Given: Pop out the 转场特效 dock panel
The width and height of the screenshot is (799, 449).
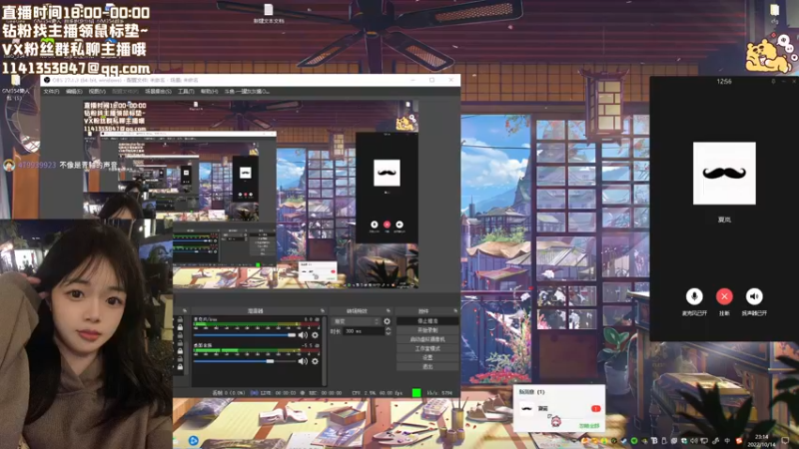Looking at the screenshot, I should click(x=389, y=310).
